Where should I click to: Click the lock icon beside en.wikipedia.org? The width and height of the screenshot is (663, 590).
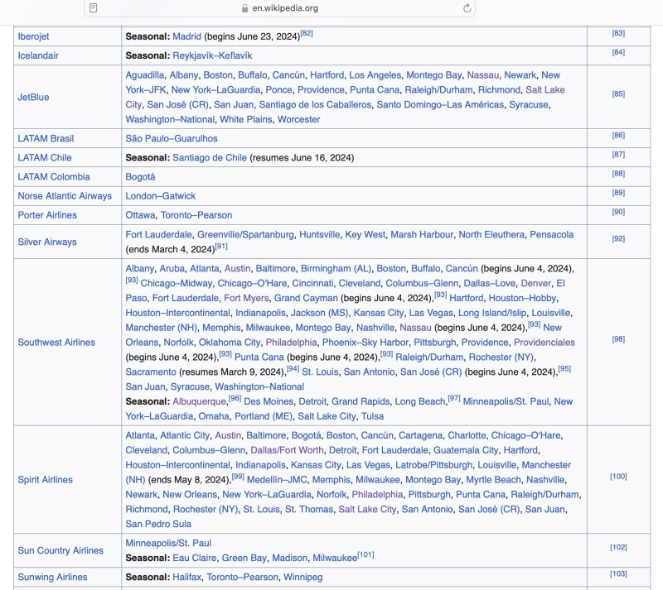pos(244,8)
